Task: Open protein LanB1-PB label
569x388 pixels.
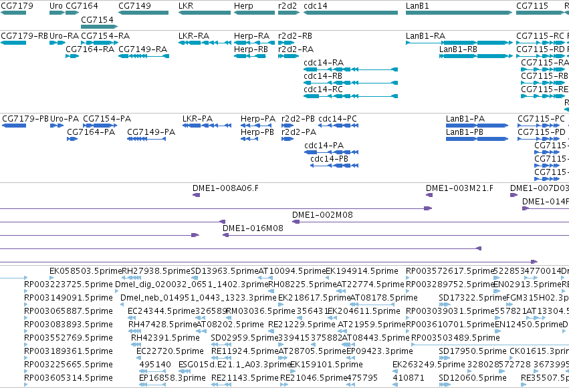Action: coord(465,132)
